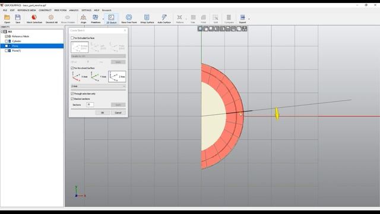Activate the Mesh Selection tool

34,19
